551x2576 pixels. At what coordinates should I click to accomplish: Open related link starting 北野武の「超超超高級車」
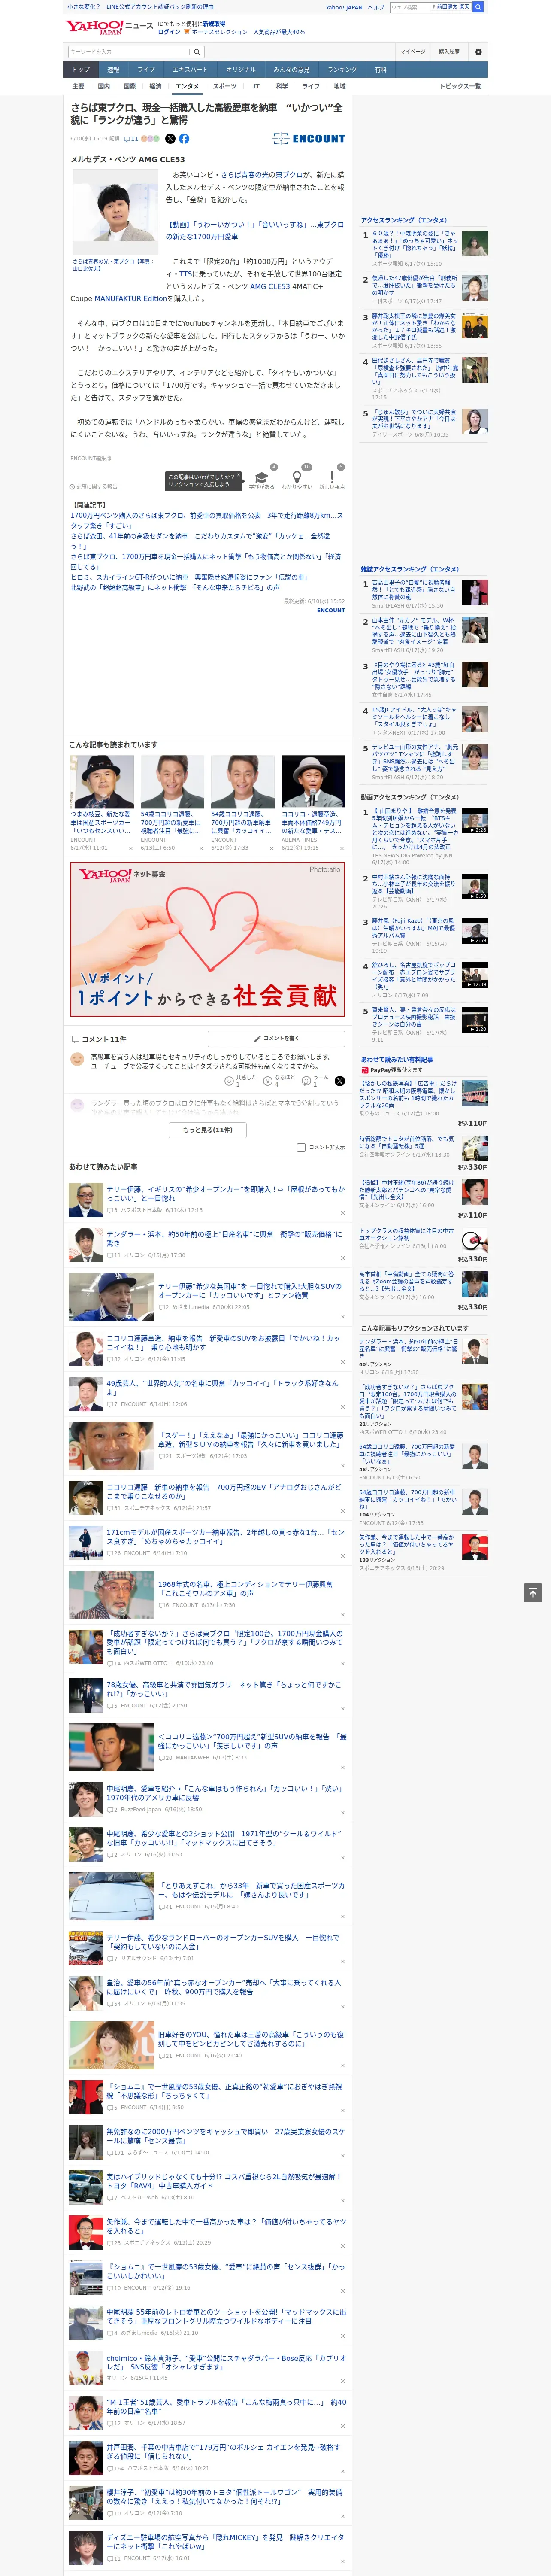coord(175,588)
